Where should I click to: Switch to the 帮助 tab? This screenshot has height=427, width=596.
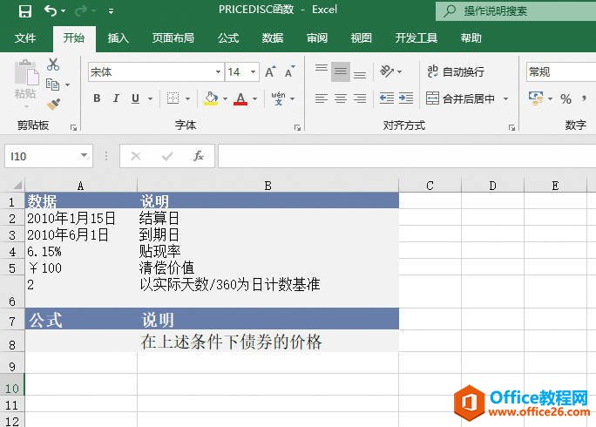[x=471, y=38]
